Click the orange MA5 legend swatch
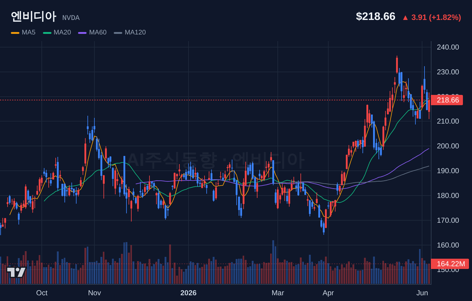 point(15,33)
